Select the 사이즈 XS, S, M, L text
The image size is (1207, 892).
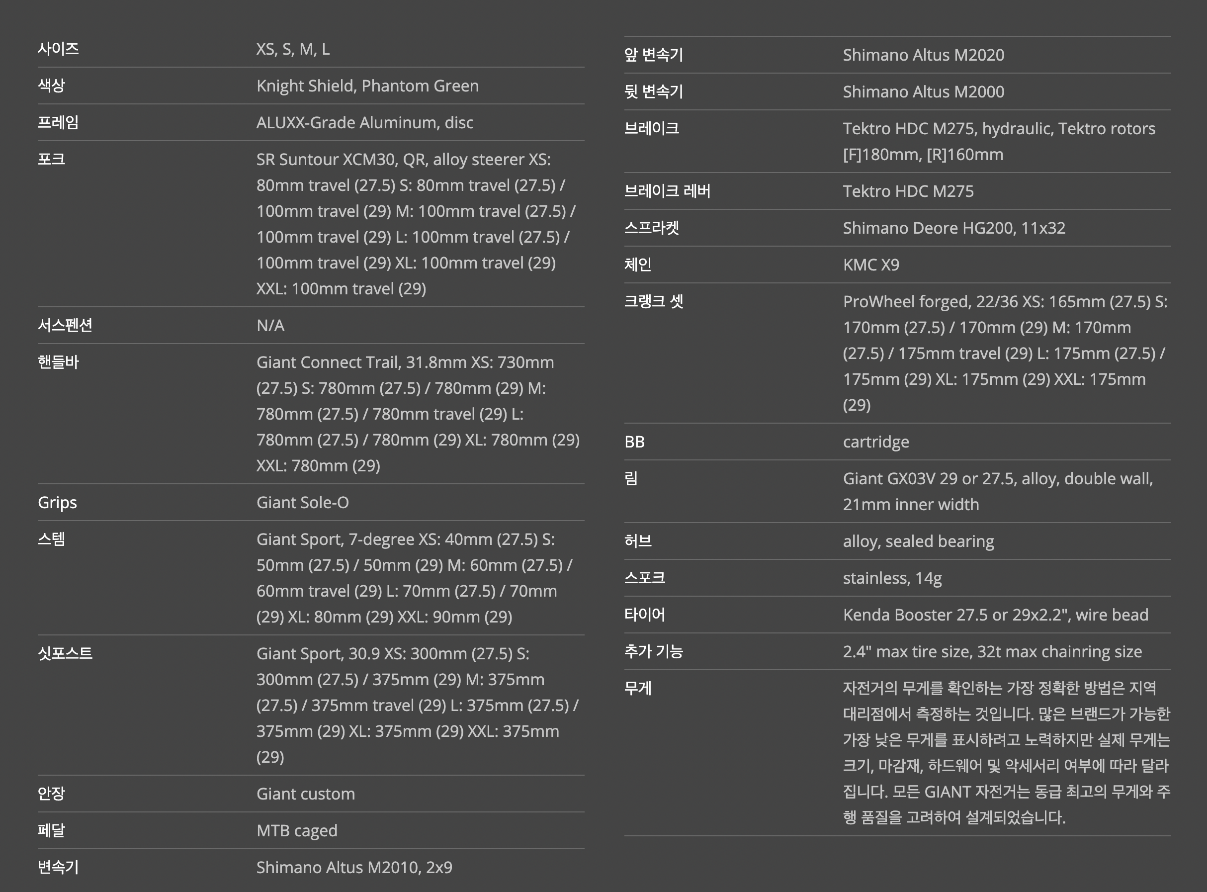tap(293, 49)
